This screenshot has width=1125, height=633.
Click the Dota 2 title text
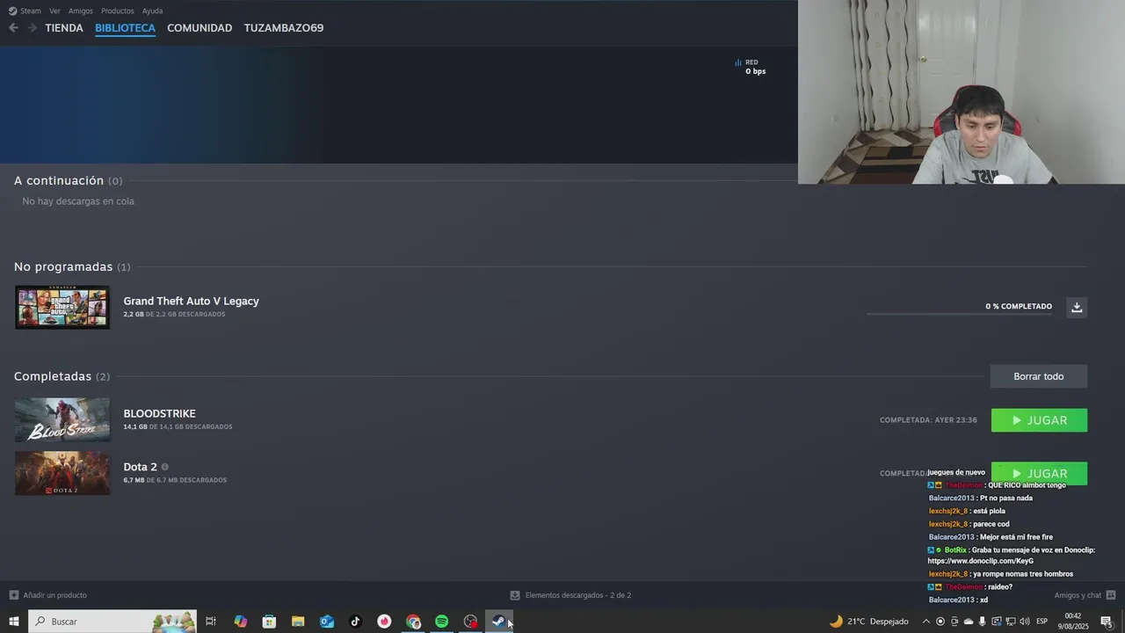(x=140, y=467)
